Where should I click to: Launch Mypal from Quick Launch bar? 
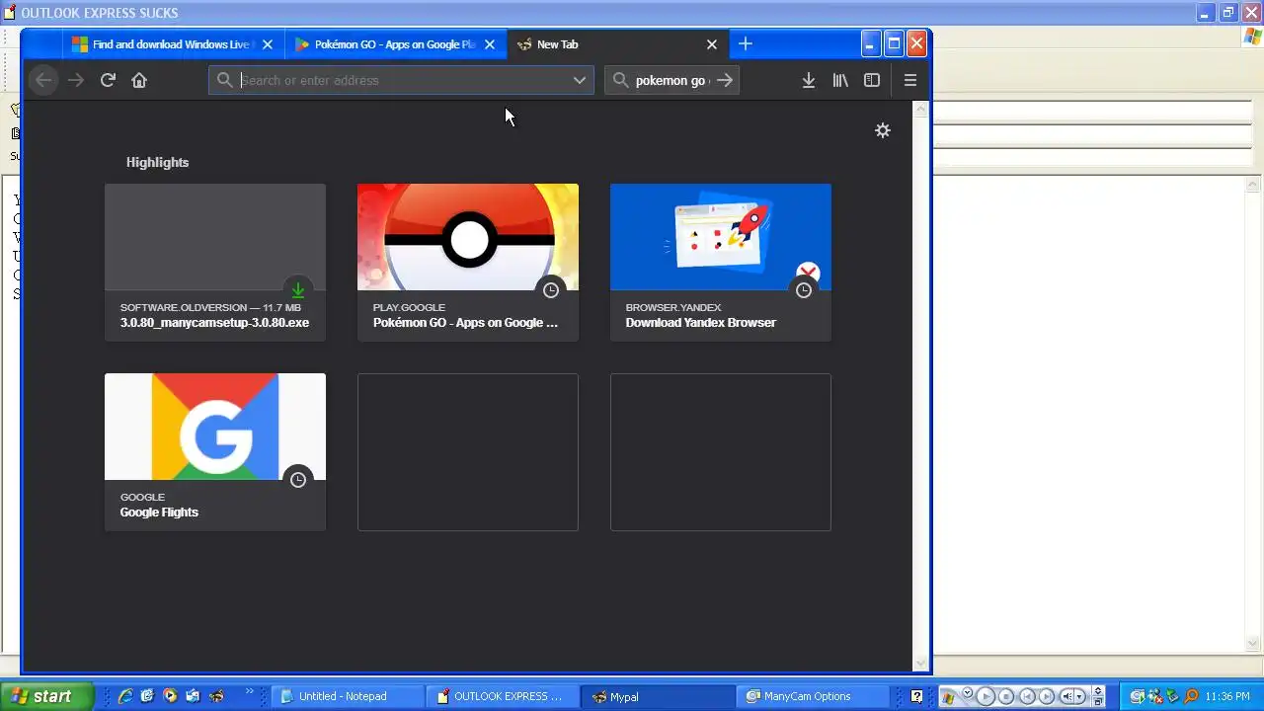[x=215, y=696]
